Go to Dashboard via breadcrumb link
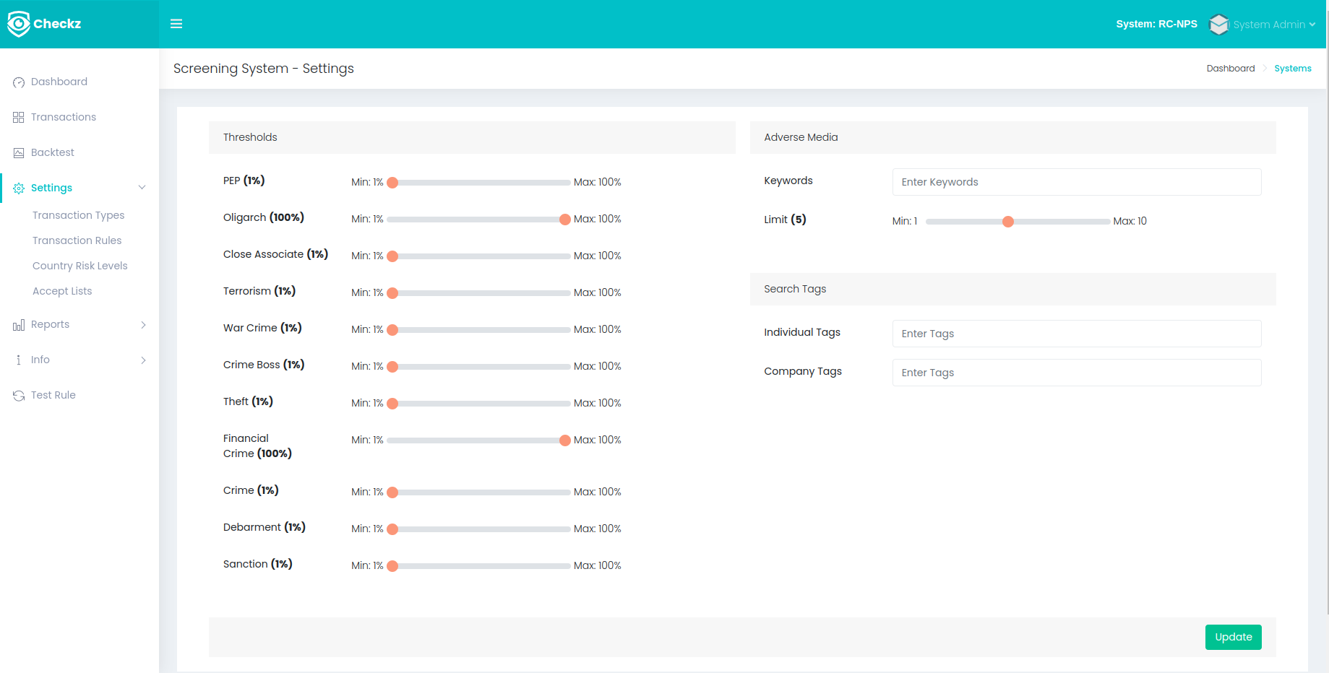This screenshot has width=1329, height=673. coord(1230,69)
